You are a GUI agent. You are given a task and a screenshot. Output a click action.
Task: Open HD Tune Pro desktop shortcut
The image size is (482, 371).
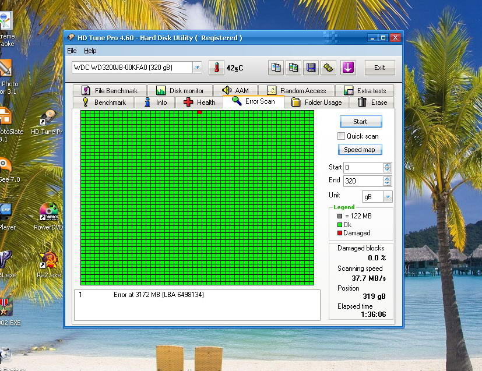(x=47, y=123)
